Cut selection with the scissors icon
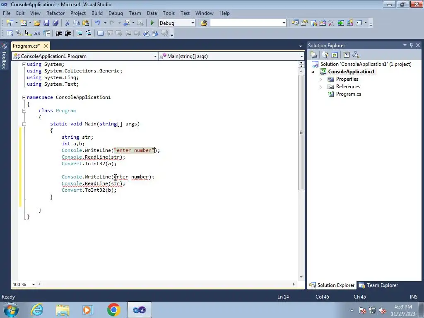This screenshot has width=424, height=318. point(67,23)
